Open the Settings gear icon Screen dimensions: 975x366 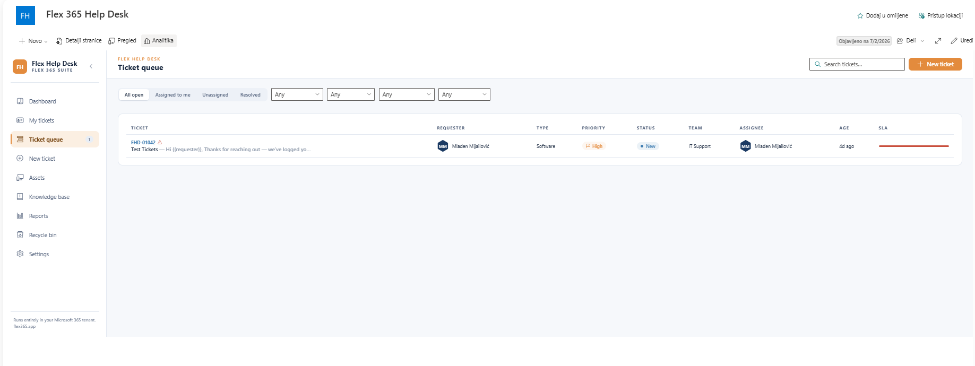click(20, 254)
